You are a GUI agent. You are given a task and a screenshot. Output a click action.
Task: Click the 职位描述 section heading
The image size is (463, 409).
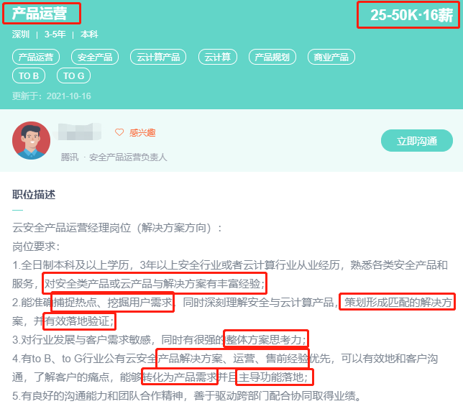point(34,195)
